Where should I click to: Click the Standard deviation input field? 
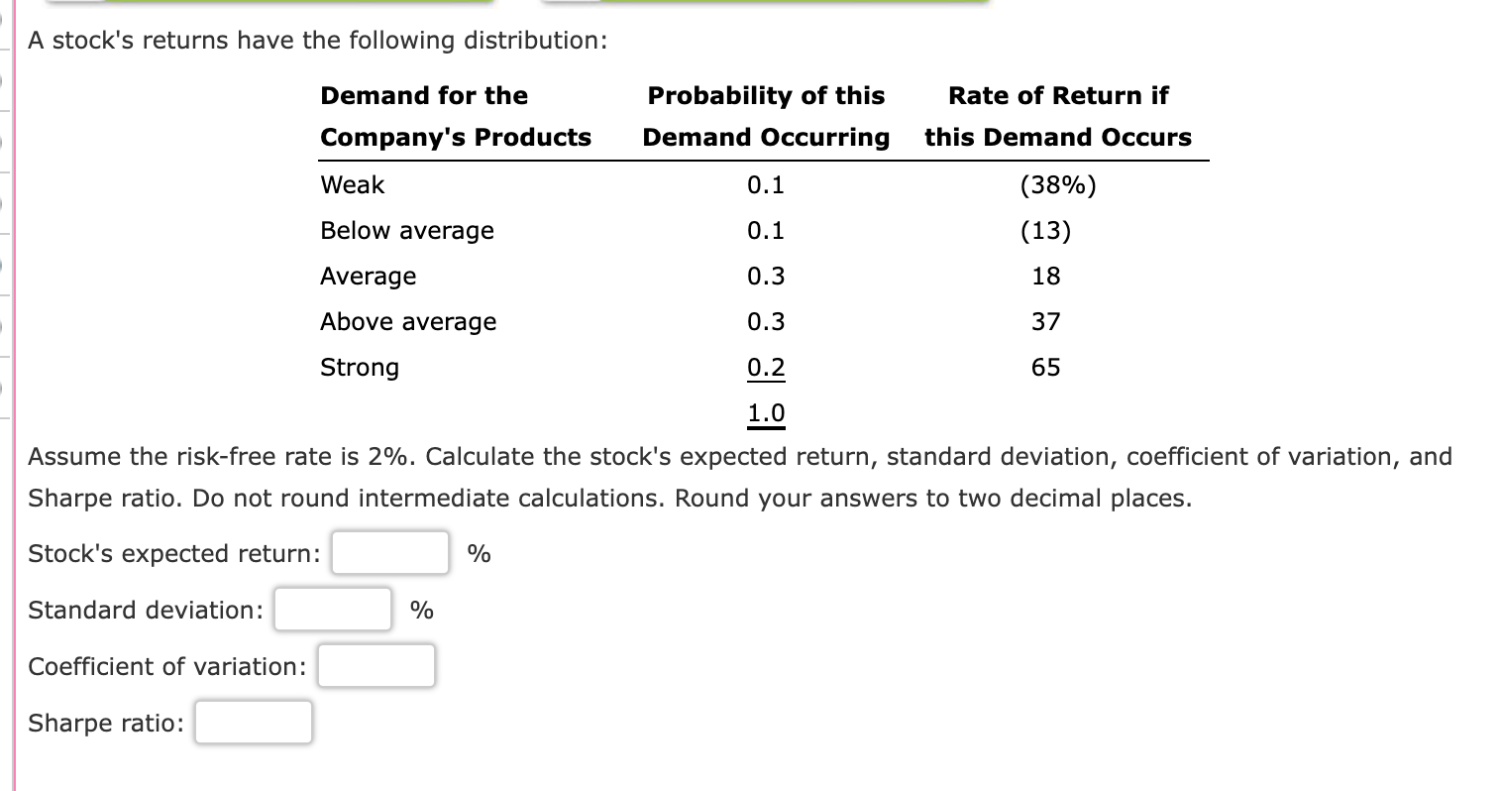(332, 609)
